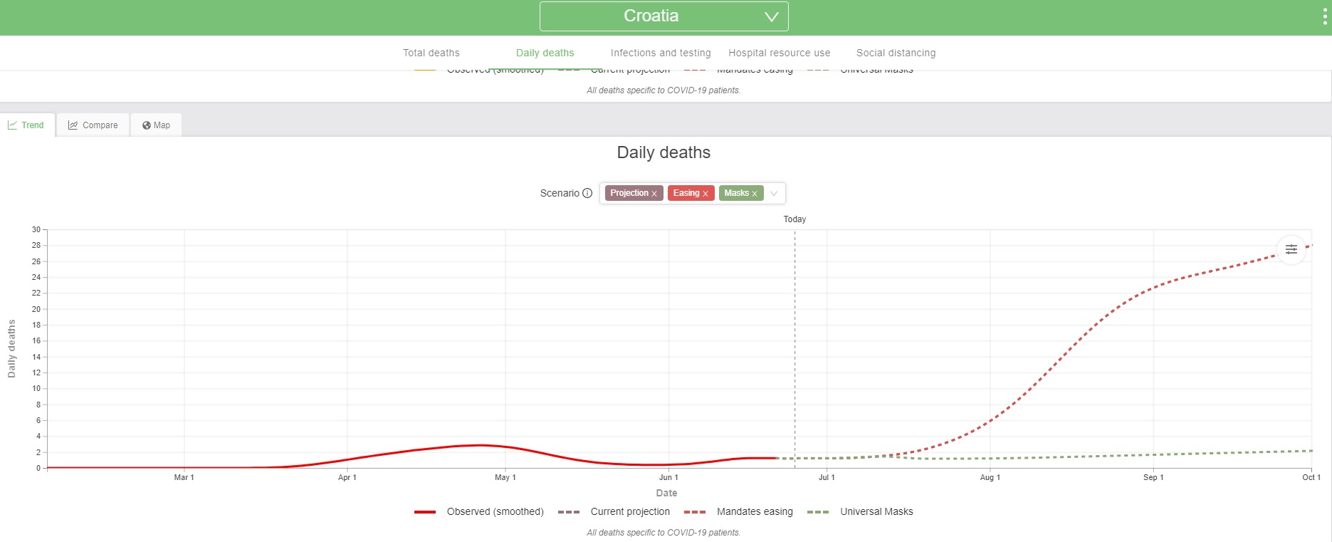Remove the Projection scenario tag

coord(654,194)
